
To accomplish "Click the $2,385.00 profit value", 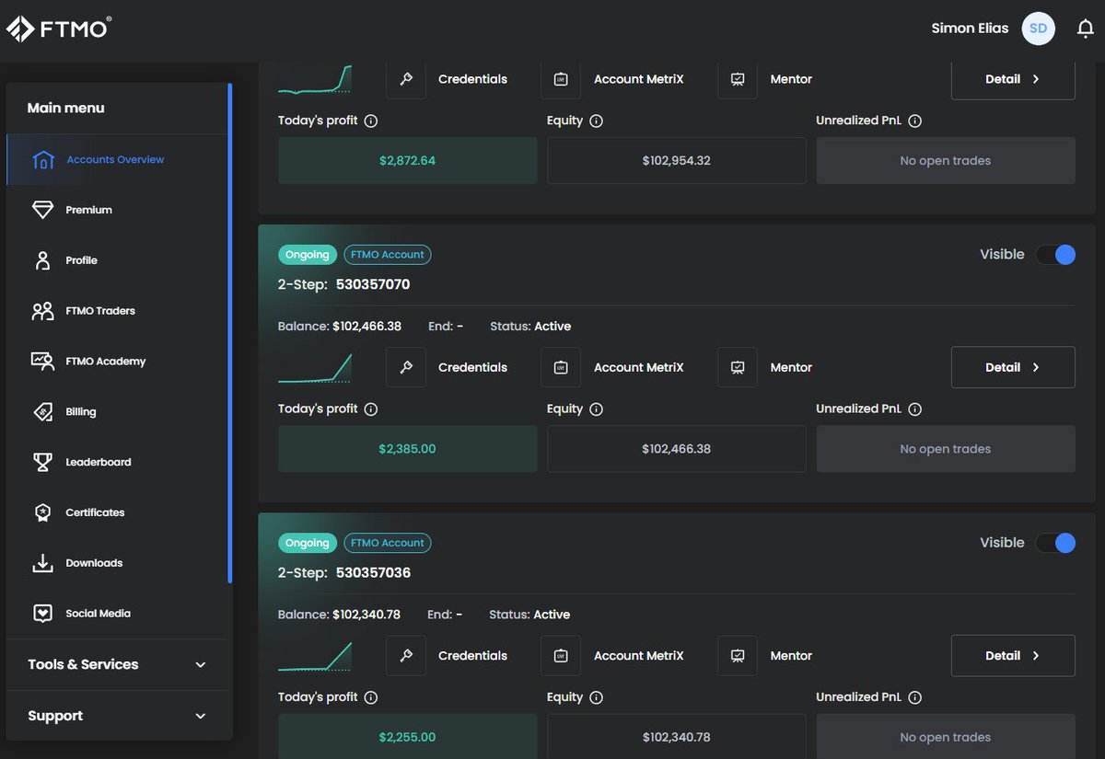I will [407, 449].
